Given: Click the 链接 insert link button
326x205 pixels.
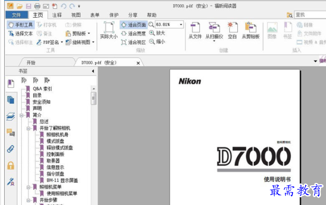Looking at the screenshot, I should point(305,25).
